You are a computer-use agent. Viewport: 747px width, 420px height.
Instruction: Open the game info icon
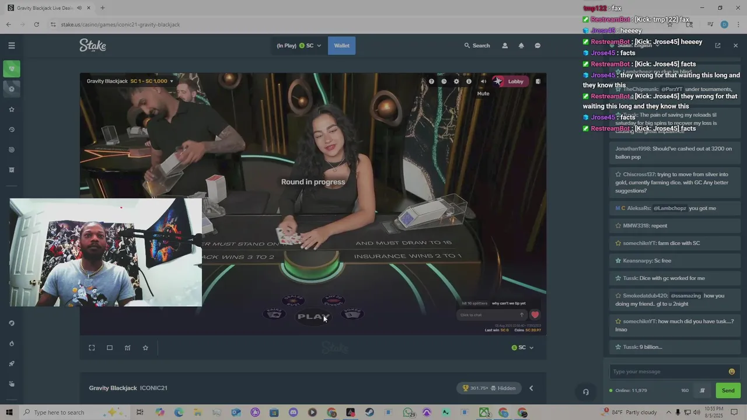coord(469,82)
